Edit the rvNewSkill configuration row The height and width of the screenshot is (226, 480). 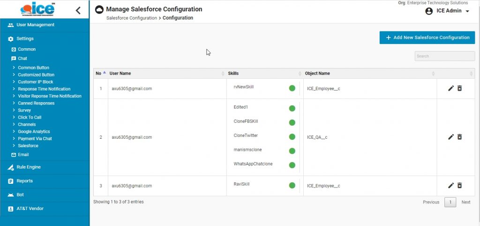tap(451, 88)
